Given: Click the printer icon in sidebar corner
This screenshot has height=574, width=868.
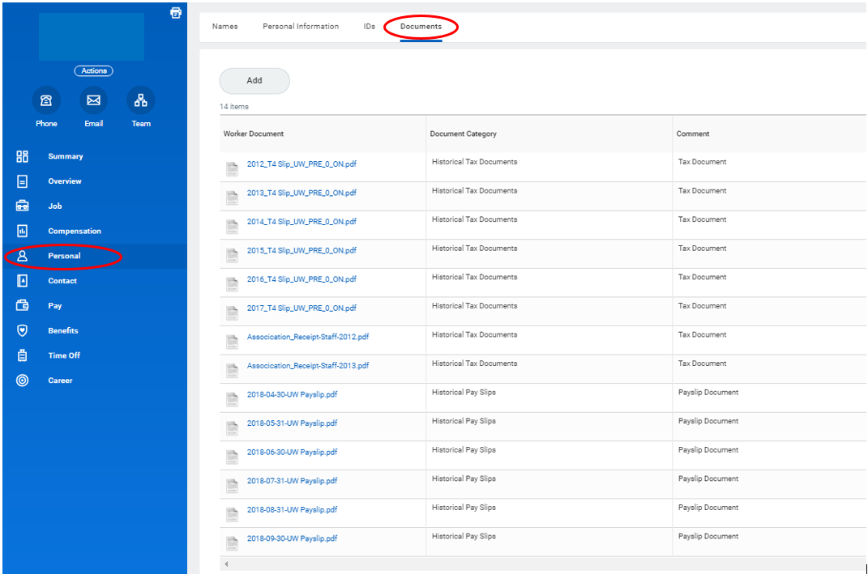Looking at the screenshot, I should (175, 12).
